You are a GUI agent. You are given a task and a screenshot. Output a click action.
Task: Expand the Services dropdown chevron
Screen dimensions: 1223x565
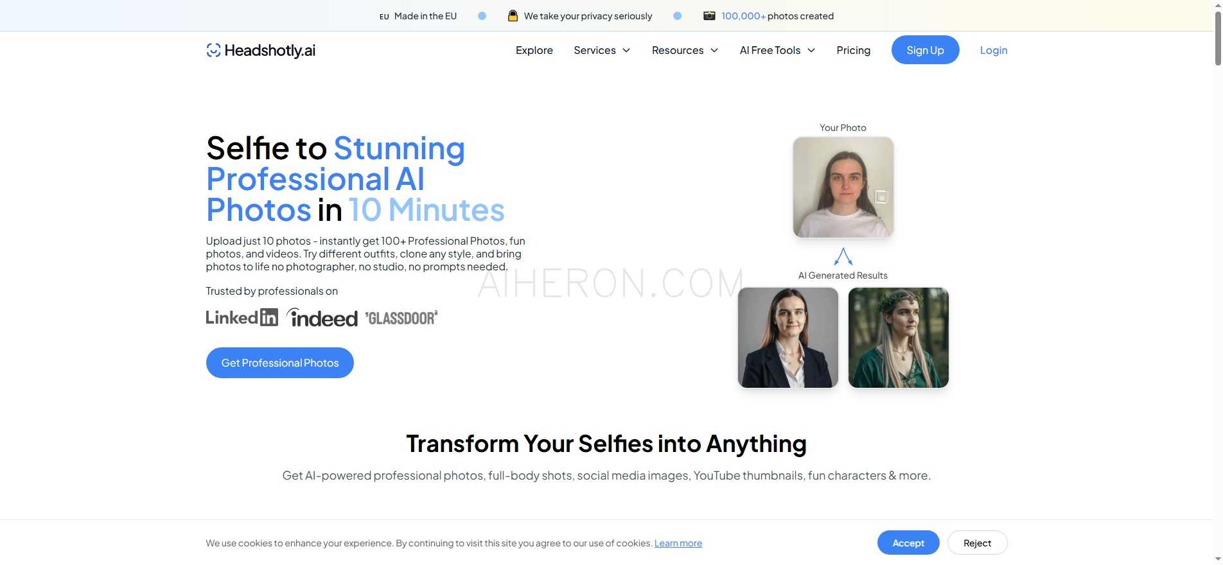(x=626, y=50)
